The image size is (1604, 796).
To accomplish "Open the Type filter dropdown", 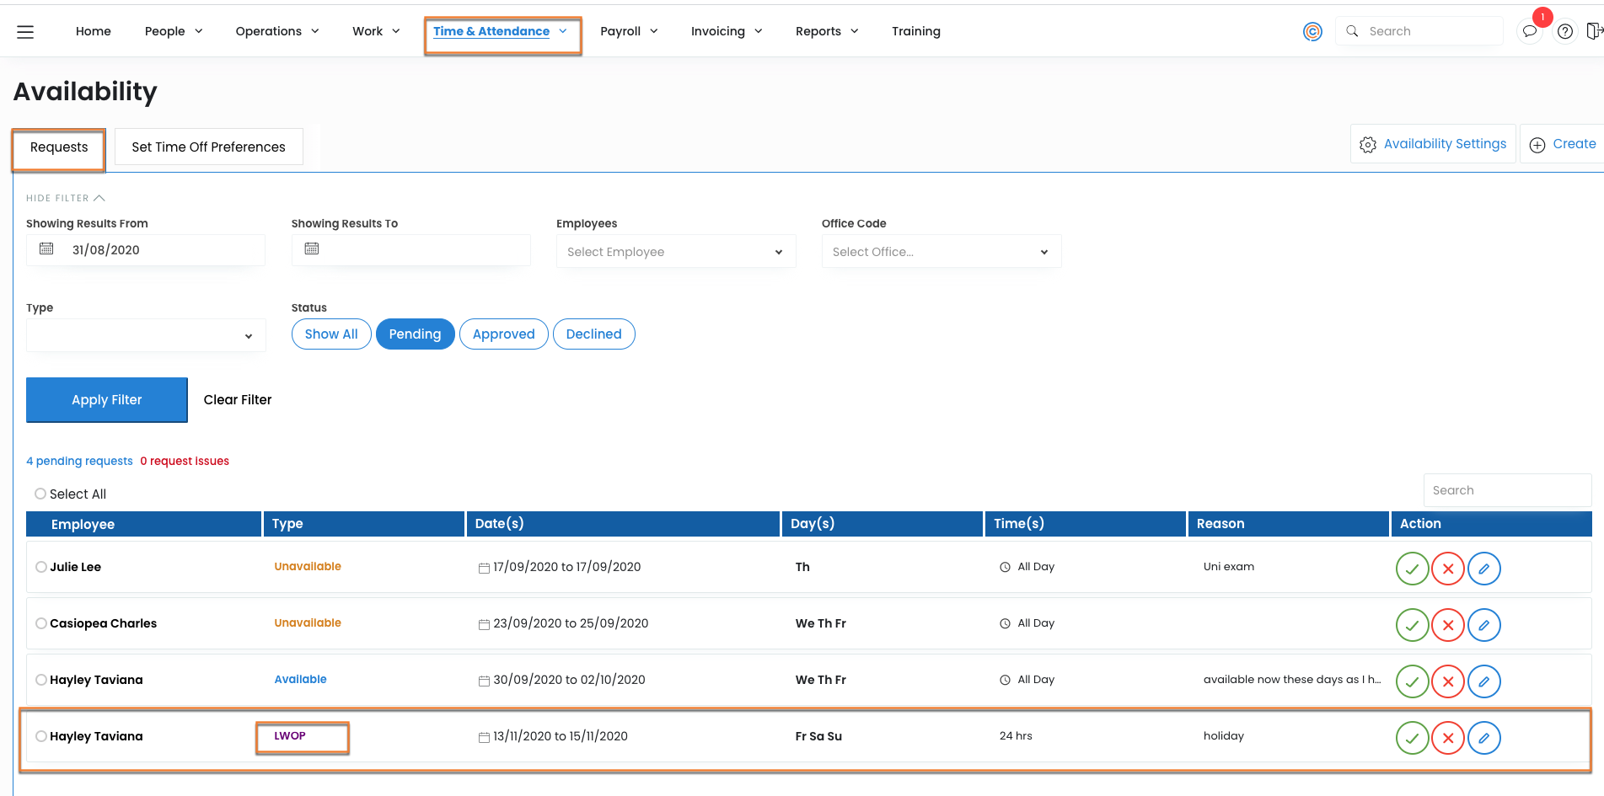I will (146, 336).
